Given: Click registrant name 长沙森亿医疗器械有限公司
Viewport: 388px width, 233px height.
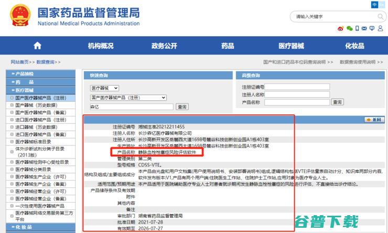Looking at the screenshot, I should (165, 133).
